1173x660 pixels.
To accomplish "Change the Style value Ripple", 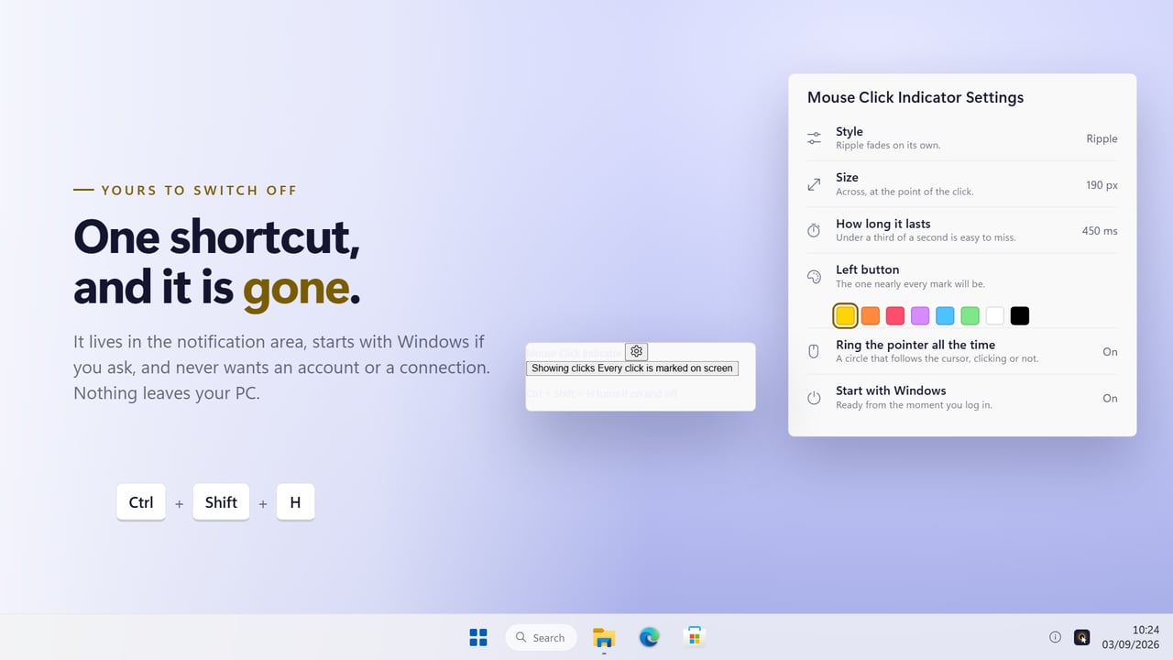I will click(1102, 138).
